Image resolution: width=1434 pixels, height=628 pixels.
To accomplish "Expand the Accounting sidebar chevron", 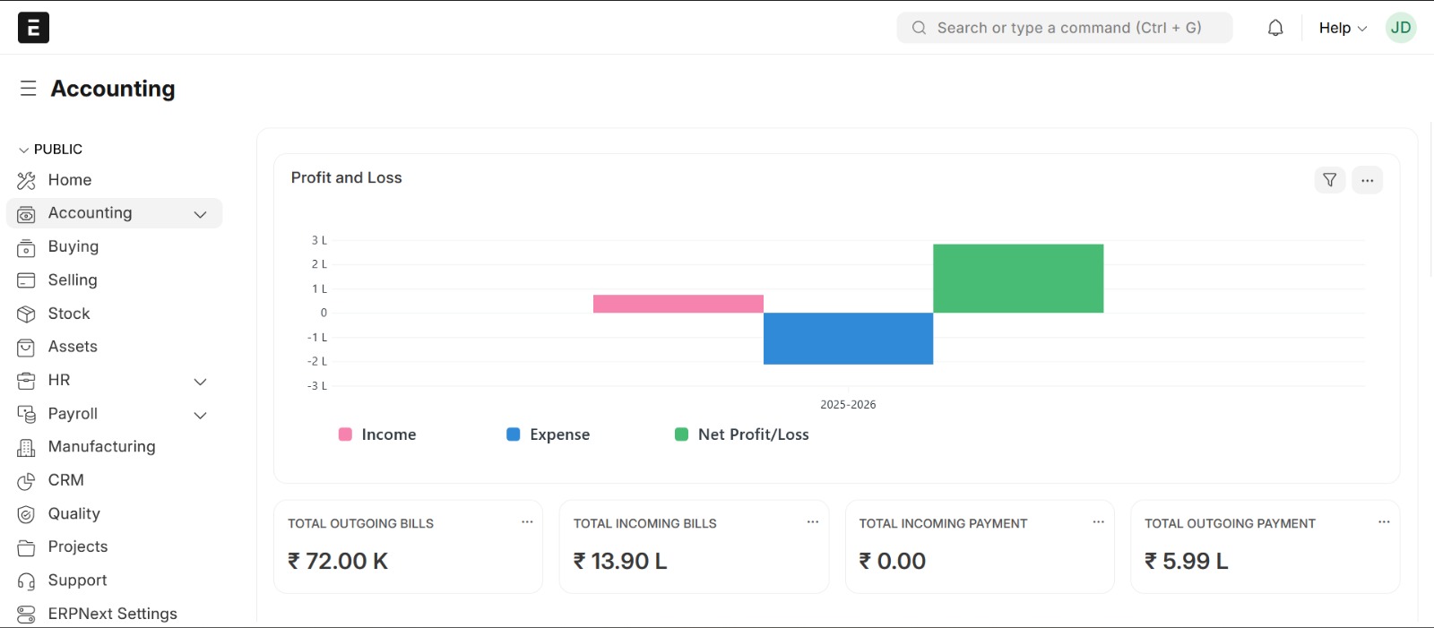I will tap(200, 214).
